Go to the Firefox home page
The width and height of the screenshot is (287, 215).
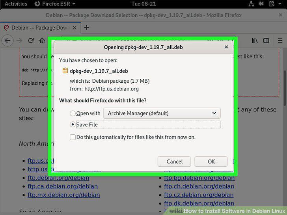tap(42, 41)
